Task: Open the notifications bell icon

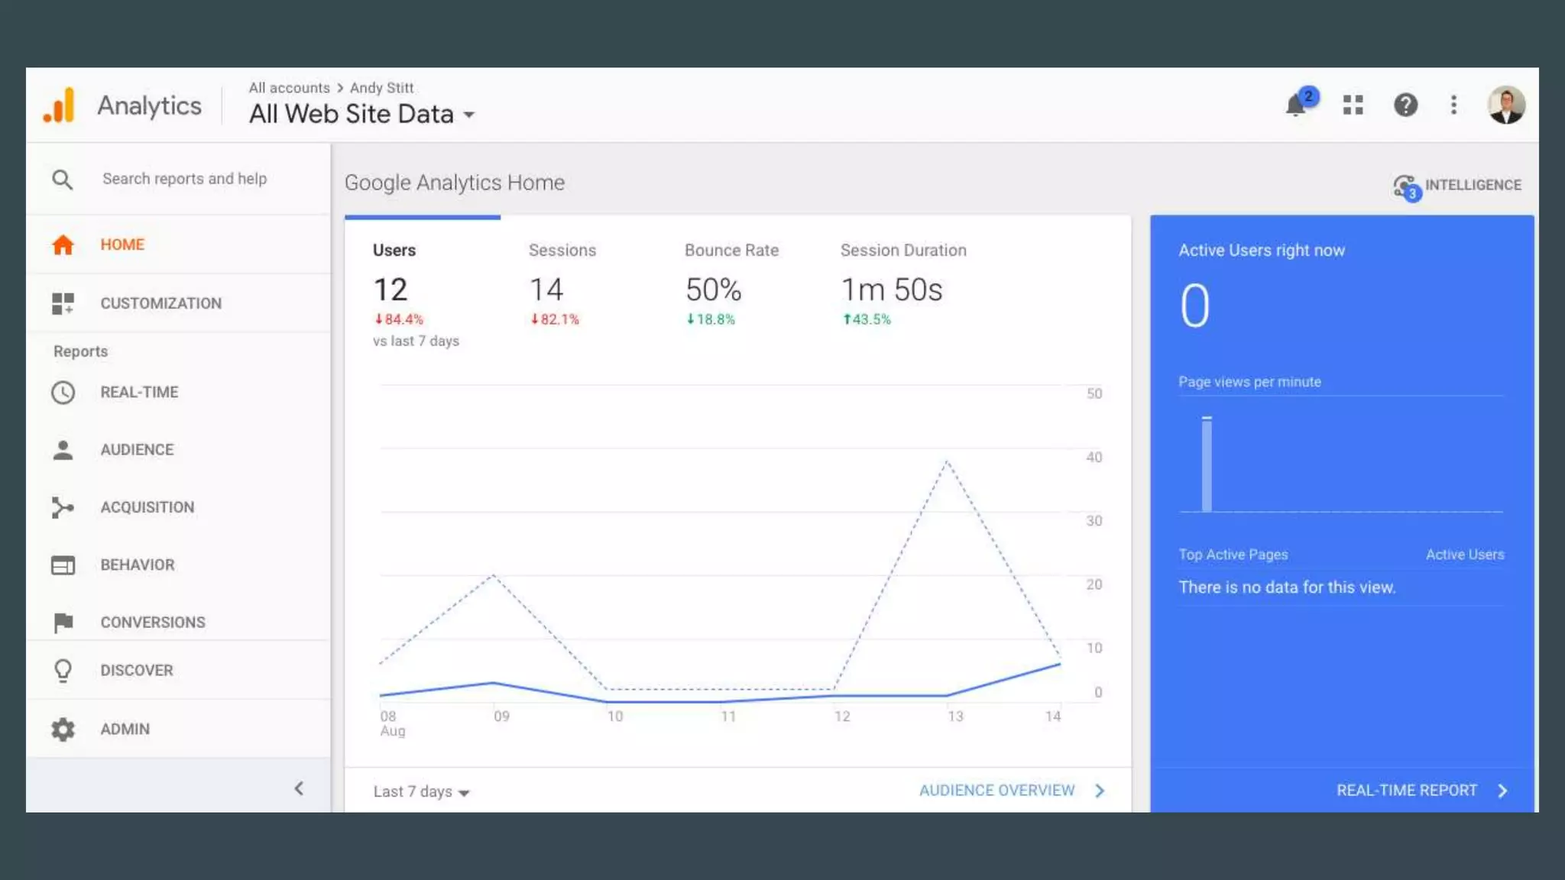Action: (x=1296, y=105)
